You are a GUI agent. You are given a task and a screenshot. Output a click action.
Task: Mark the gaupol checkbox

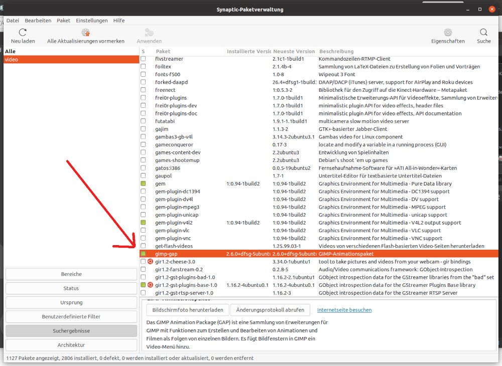tap(143, 176)
